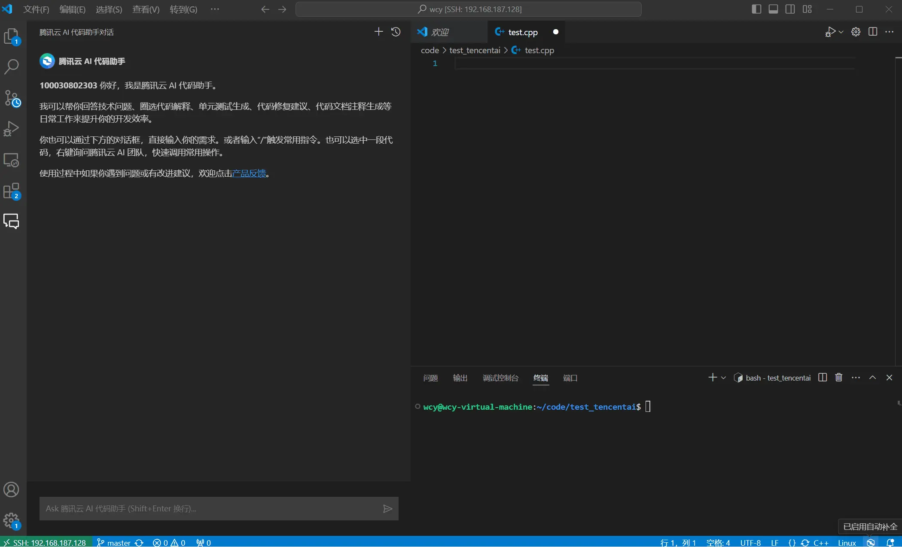Image resolution: width=902 pixels, height=547 pixels.
Task: Toggle primary side bar visibility
Action: tap(757, 9)
